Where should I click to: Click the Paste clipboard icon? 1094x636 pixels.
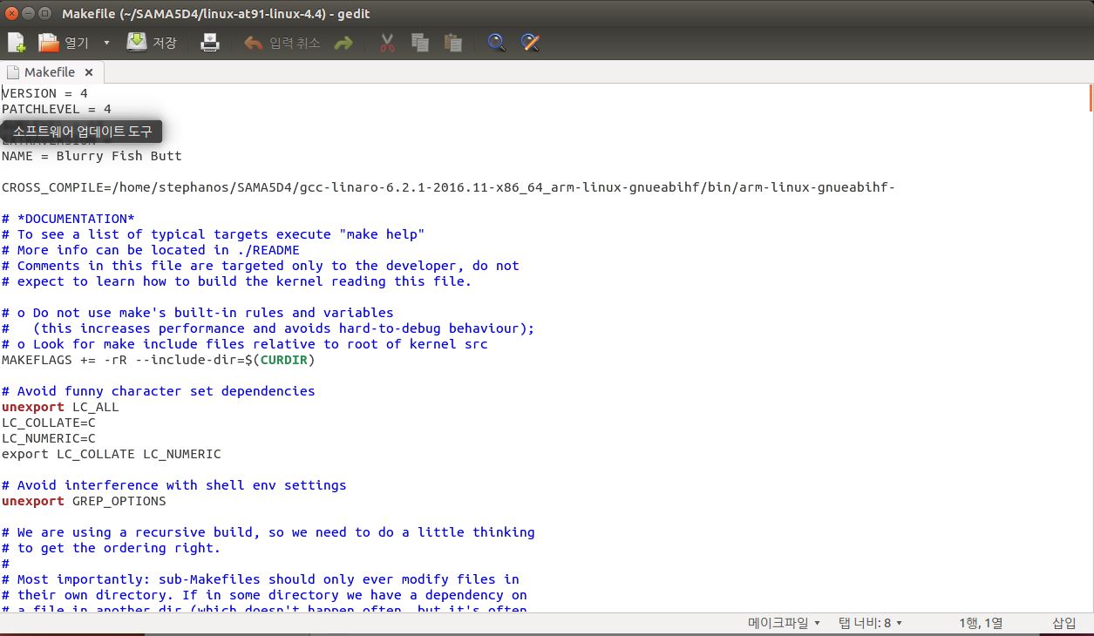coord(452,42)
